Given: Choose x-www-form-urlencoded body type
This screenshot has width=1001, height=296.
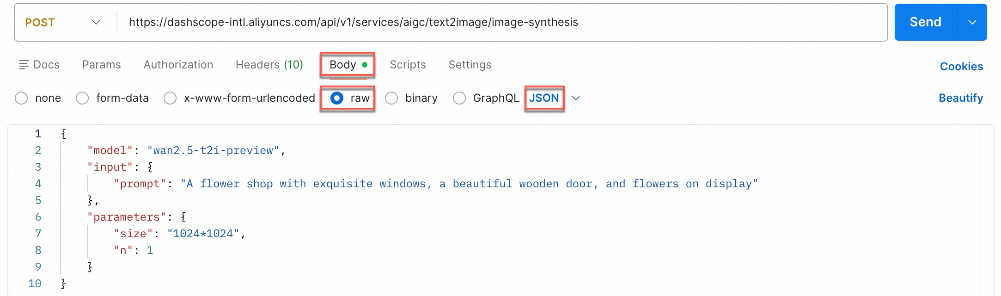Looking at the screenshot, I should click(170, 98).
